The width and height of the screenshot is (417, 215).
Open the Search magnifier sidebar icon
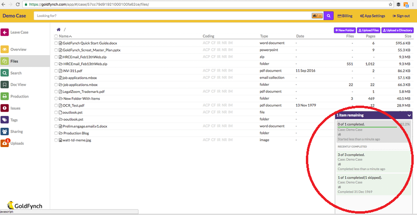tap(5, 73)
